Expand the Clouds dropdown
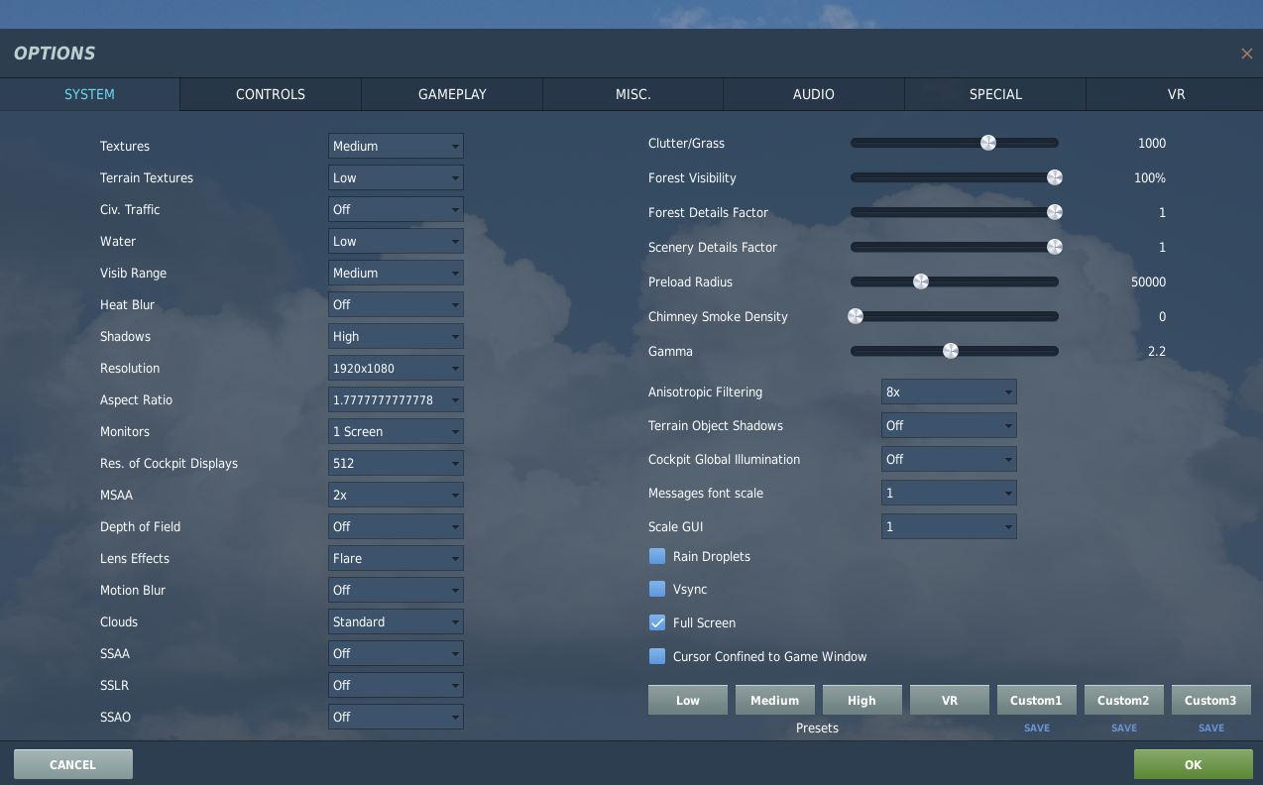 point(396,621)
